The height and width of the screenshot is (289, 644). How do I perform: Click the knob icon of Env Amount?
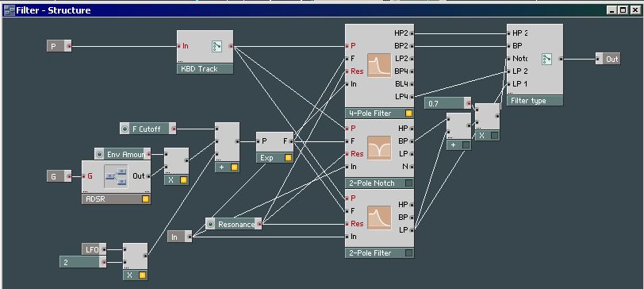(x=99, y=154)
